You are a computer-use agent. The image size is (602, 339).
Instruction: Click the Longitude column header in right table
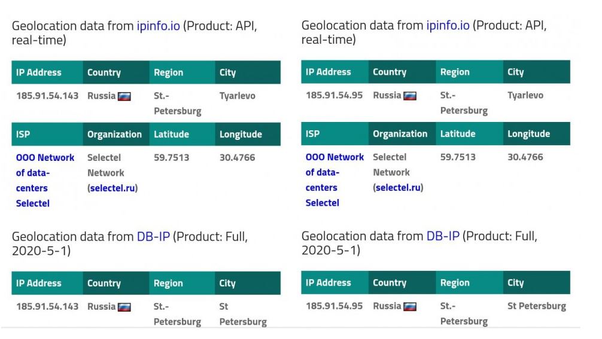pyautogui.click(x=528, y=134)
